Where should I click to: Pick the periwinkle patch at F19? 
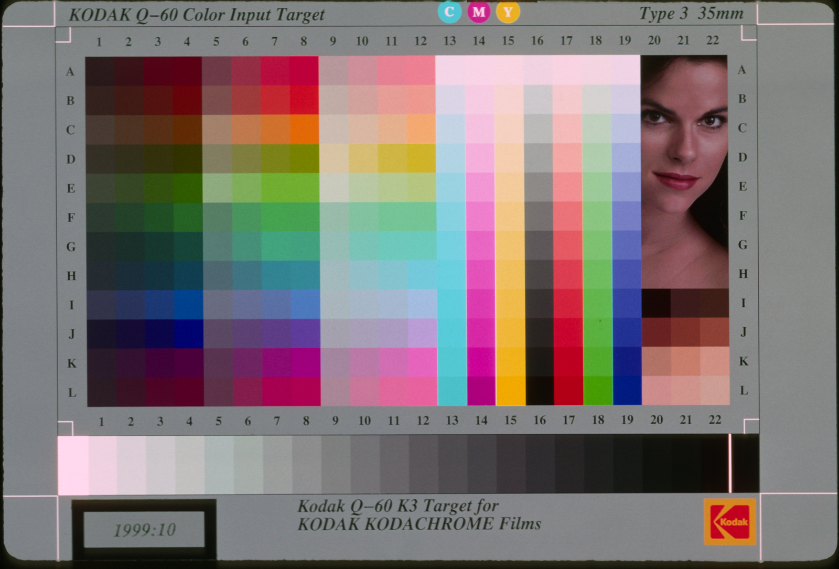(x=626, y=216)
